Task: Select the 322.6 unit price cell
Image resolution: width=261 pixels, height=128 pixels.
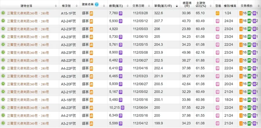Action: tap(158, 13)
